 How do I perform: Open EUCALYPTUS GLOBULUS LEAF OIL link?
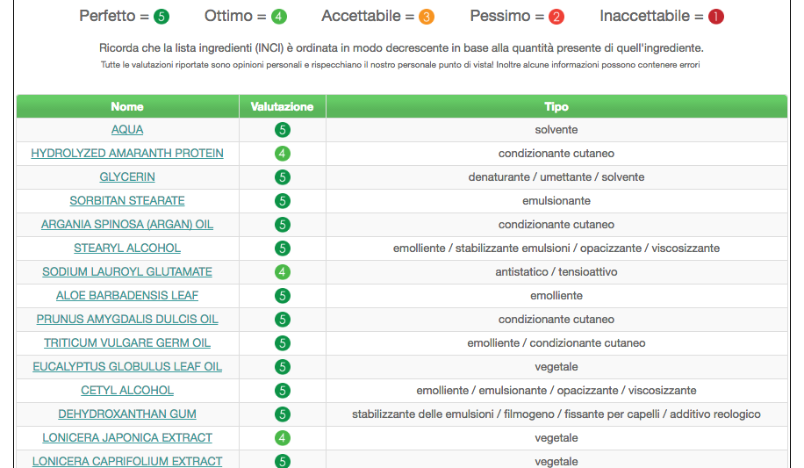[127, 366]
